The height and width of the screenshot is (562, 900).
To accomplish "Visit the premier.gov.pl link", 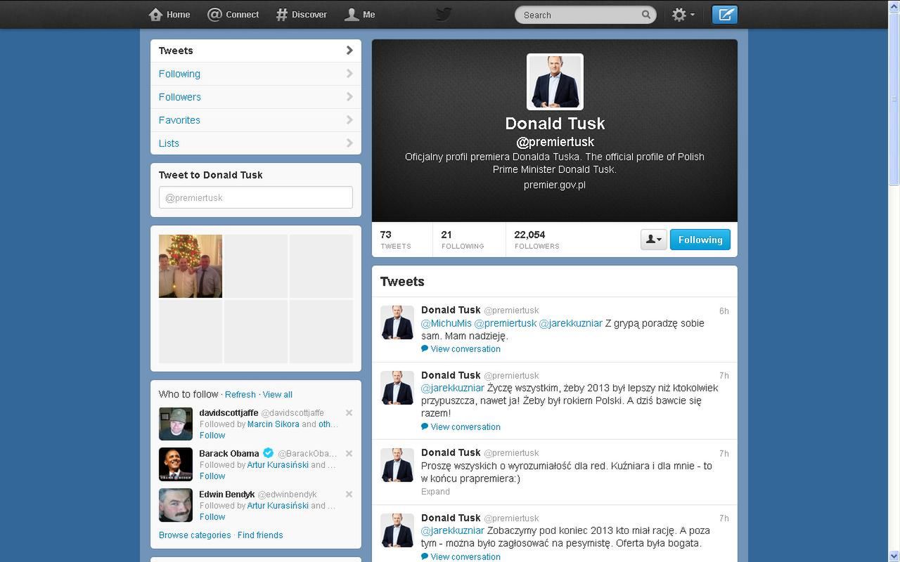I will coord(555,185).
